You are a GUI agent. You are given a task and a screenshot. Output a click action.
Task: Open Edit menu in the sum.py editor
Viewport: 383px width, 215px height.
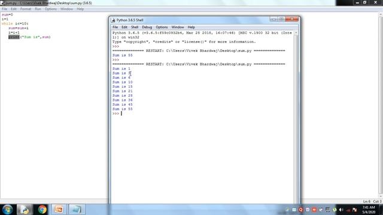tap(13, 9)
